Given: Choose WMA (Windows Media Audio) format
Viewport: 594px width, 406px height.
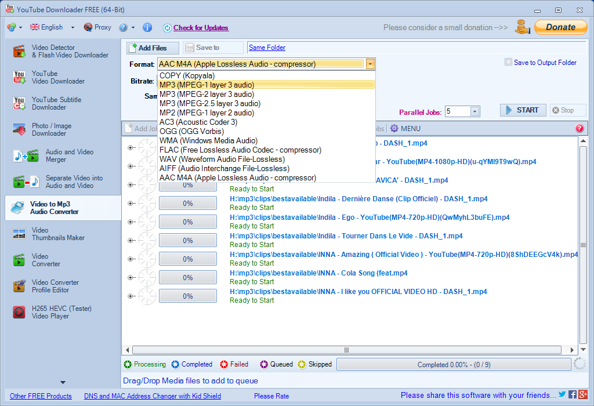Looking at the screenshot, I should (266, 140).
